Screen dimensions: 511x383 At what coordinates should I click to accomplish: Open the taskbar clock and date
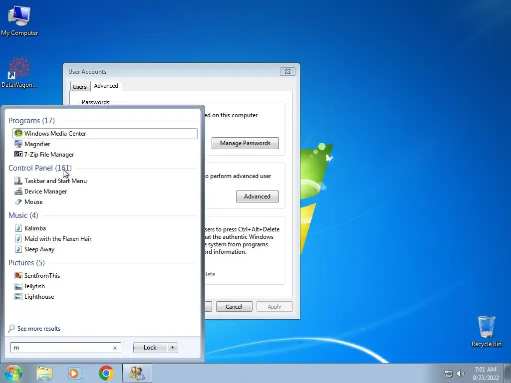tap(486, 374)
